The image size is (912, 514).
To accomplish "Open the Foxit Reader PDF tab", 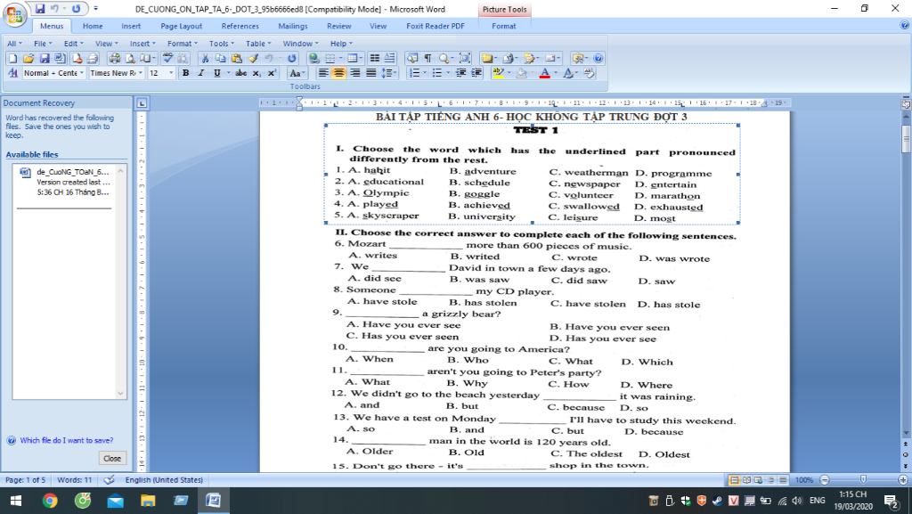I will pyautogui.click(x=436, y=26).
